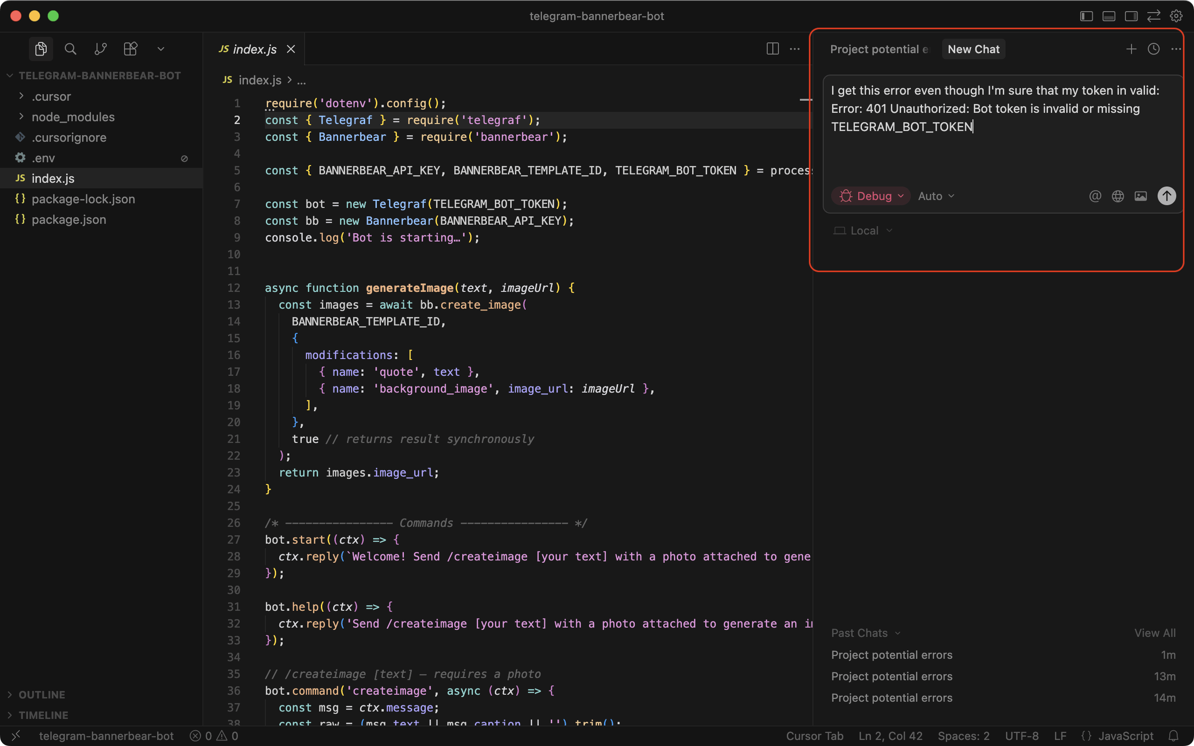Viewport: 1194px width, 746px height.
Task: Toggle the primary sidebar visibility
Action: click(x=1086, y=16)
